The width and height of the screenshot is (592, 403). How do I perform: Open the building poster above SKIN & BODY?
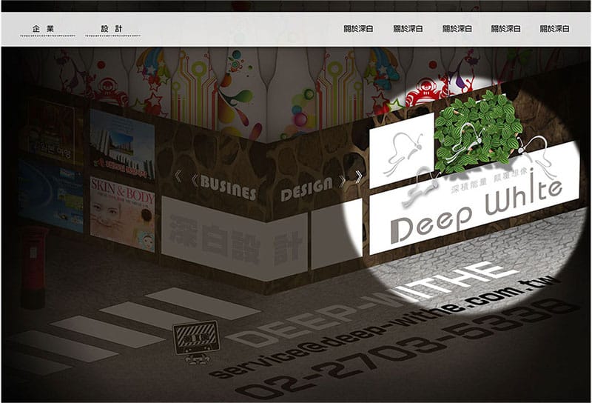coord(122,144)
